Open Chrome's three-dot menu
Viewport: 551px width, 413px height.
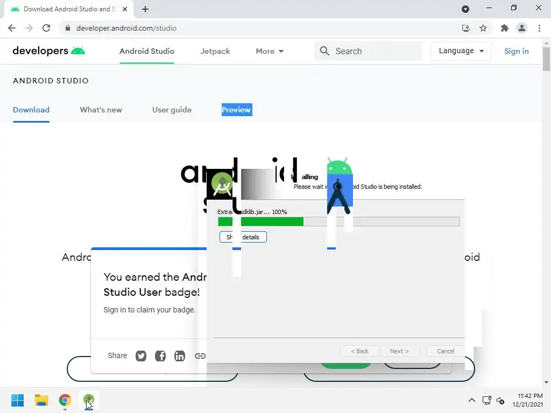pyautogui.click(x=539, y=28)
